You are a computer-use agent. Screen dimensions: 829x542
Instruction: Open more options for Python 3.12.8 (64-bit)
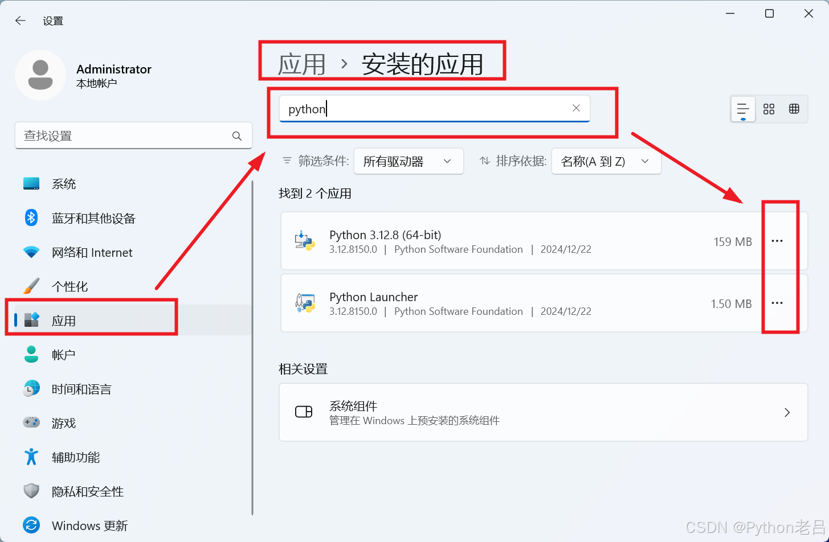click(777, 241)
